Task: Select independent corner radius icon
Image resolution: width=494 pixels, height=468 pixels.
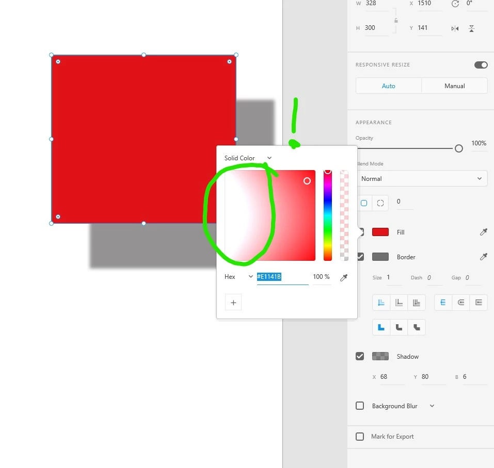Action: point(380,203)
